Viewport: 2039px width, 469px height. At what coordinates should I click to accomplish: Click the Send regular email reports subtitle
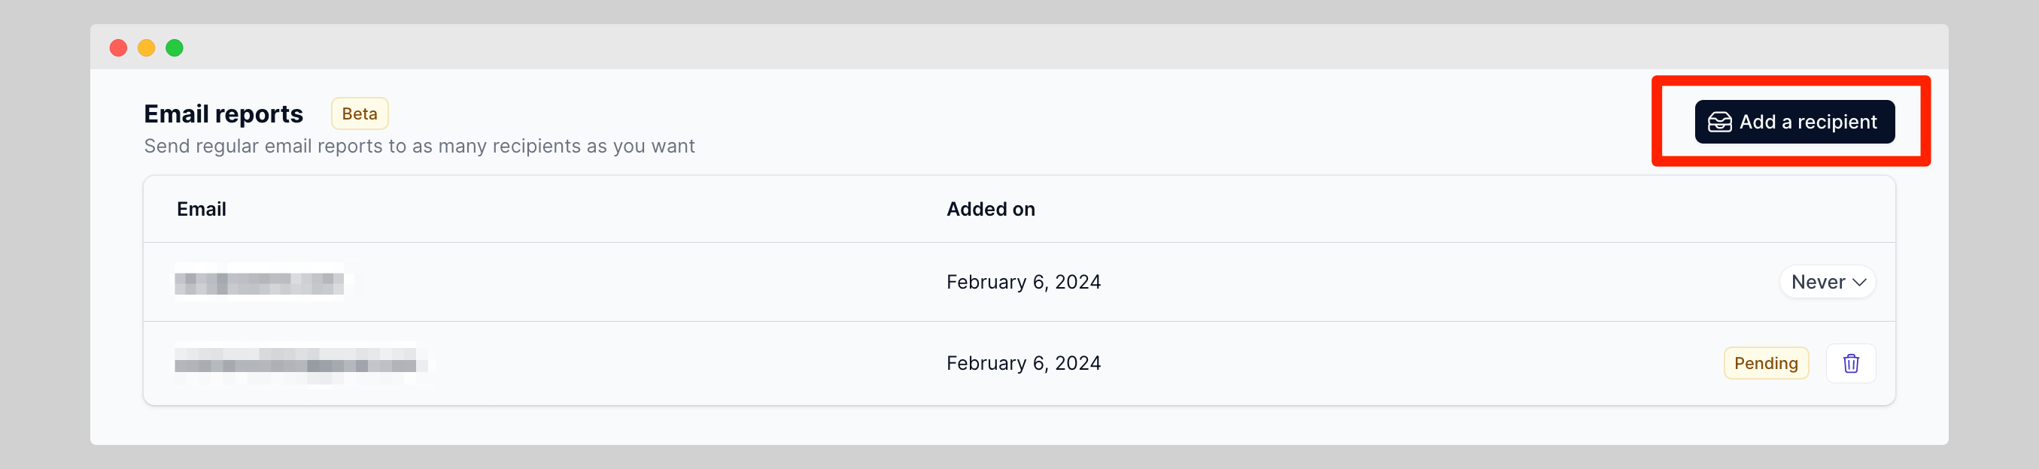pos(419,147)
